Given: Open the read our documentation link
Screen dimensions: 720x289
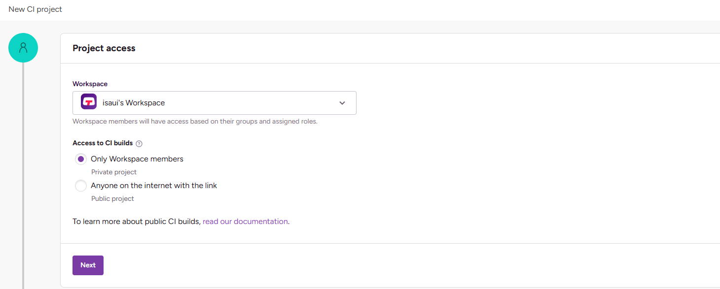Looking at the screenshot, I should (245, 222).
